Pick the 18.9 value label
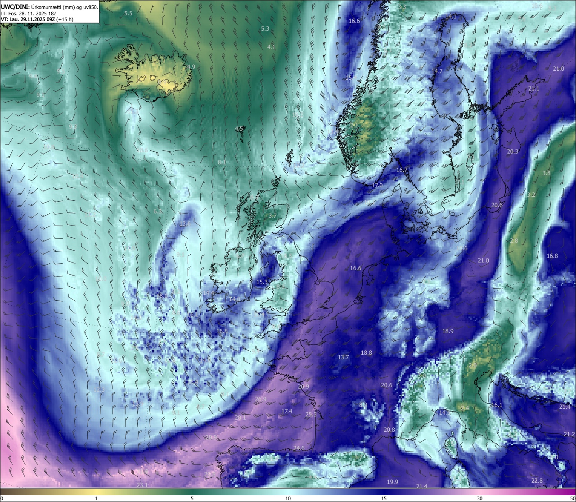This screenshot has height=502, width=576. click(x=448, y=331)
